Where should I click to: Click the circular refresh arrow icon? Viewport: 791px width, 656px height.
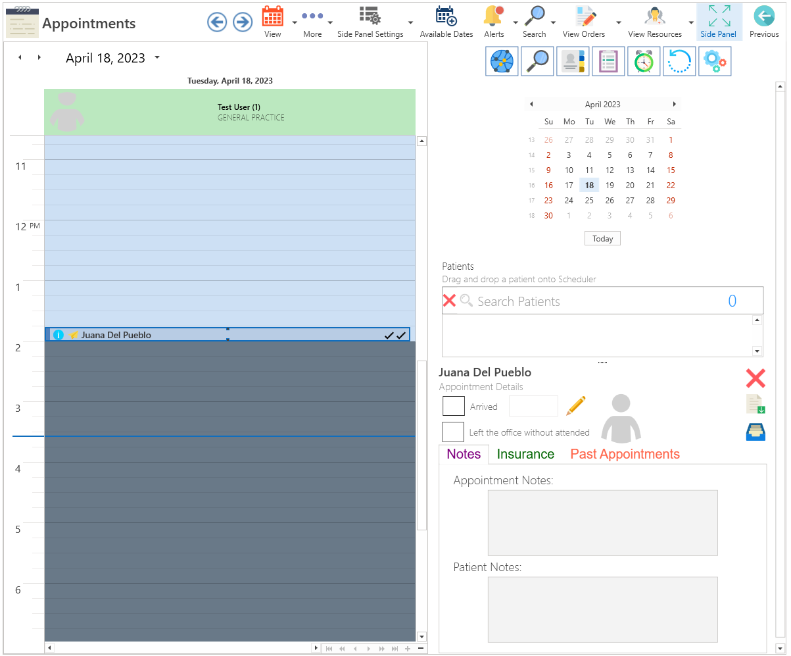tap(680, 61)
